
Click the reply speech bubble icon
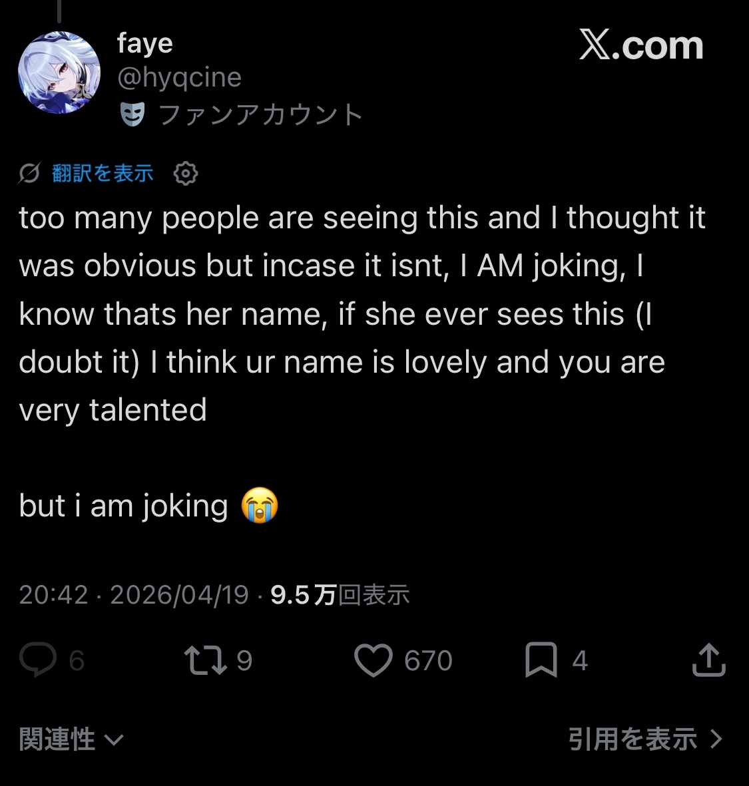click(x=38, y=660)
